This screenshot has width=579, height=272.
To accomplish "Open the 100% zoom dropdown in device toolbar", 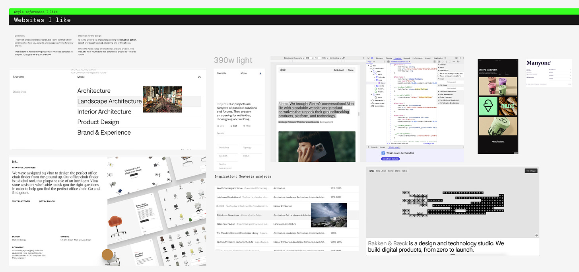I will [x=325, y=58].
